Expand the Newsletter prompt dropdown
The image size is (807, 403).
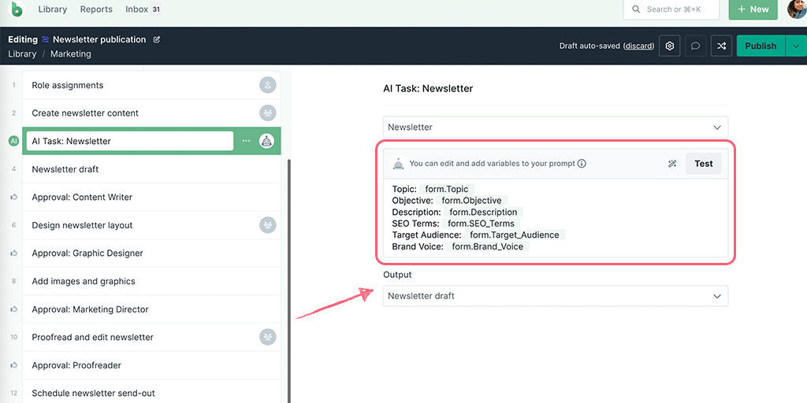[556, 127]
